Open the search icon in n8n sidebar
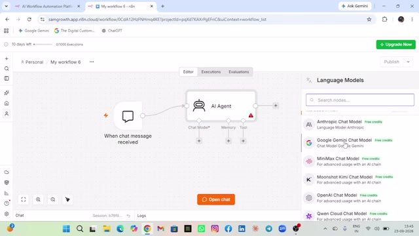This screenshot has height=236, width=419. pyautogui.click(x=7, y=69)
